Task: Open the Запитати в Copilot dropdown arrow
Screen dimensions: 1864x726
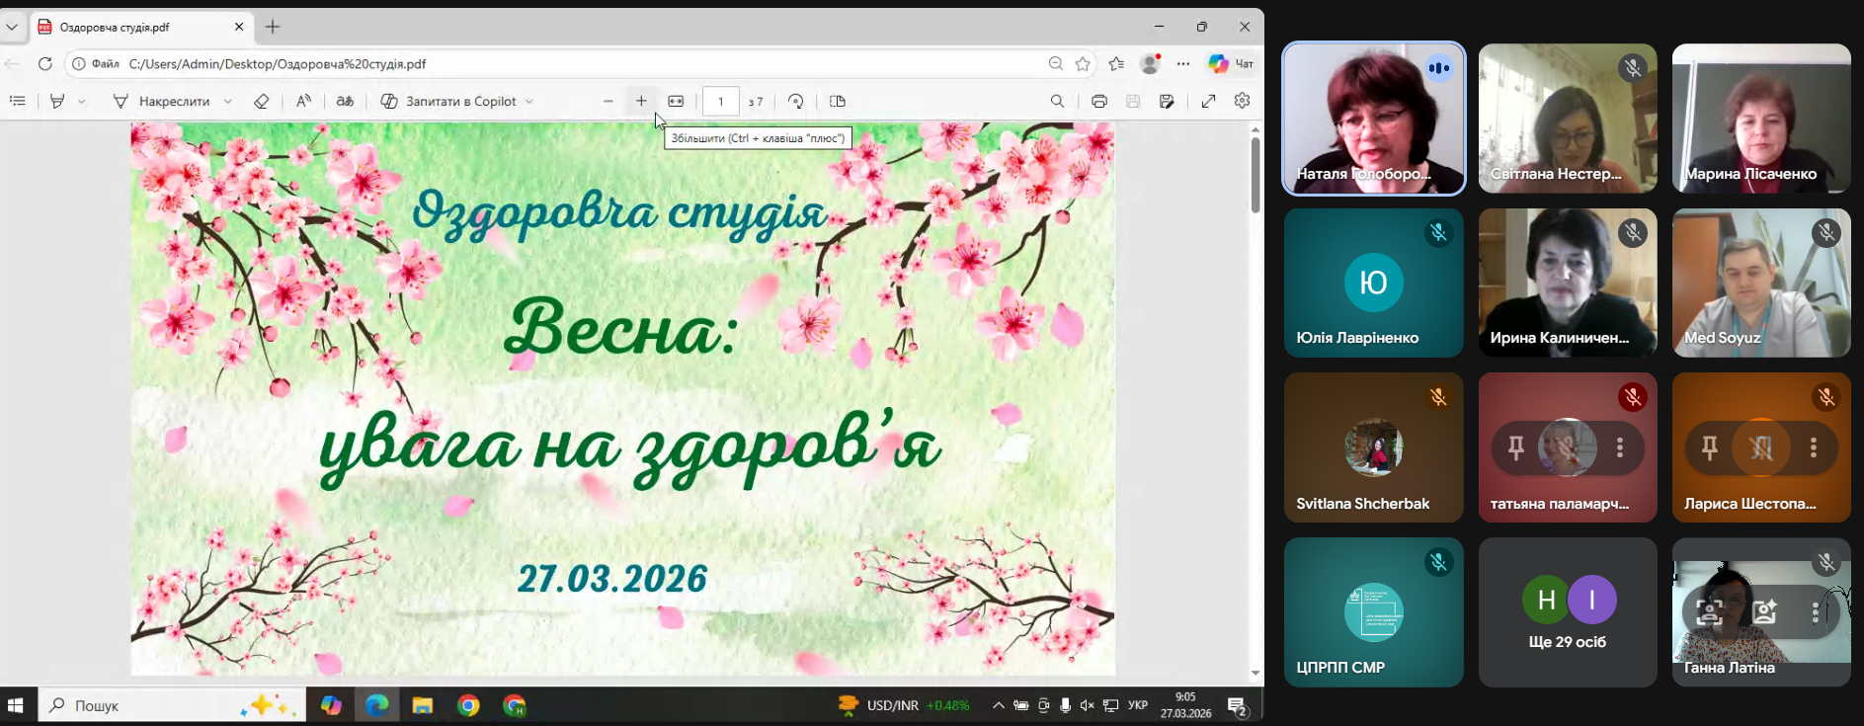Action: (x=529, y=101)
